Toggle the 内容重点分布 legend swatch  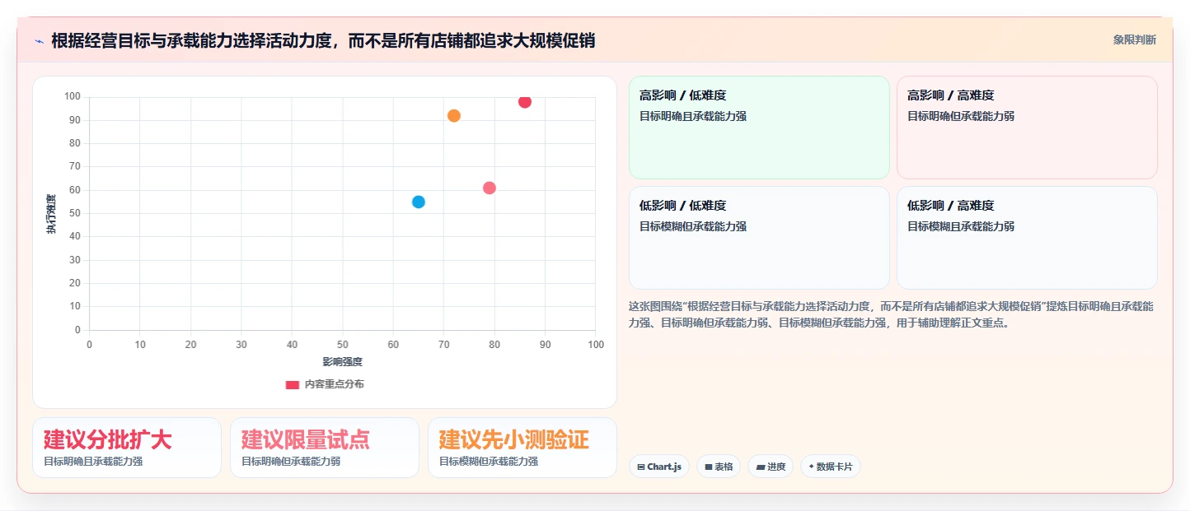click(x=293, y=384)
